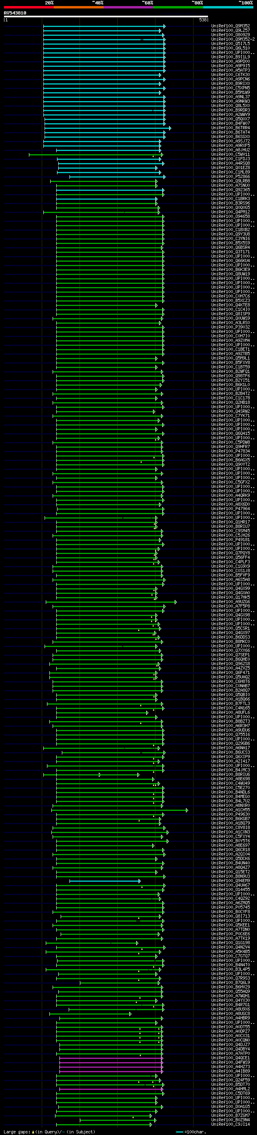Select the UniRef100_C5XPN5 label
257x1135 pixels.
pyautogui.click(x=230, y=88)
